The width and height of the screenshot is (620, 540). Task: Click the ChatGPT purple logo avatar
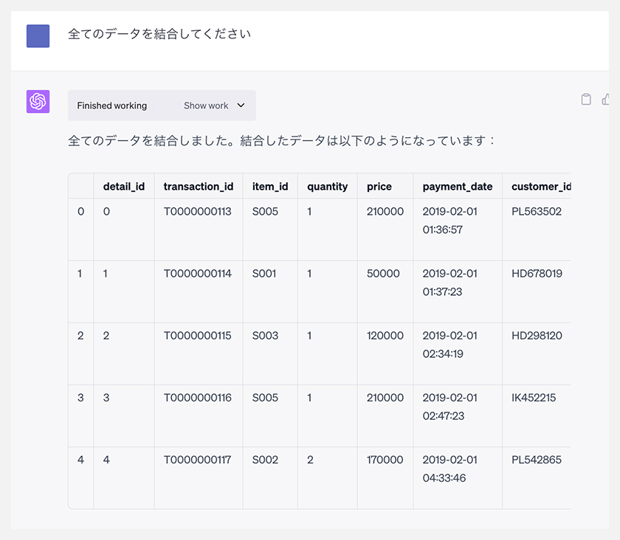coord(38,102)
